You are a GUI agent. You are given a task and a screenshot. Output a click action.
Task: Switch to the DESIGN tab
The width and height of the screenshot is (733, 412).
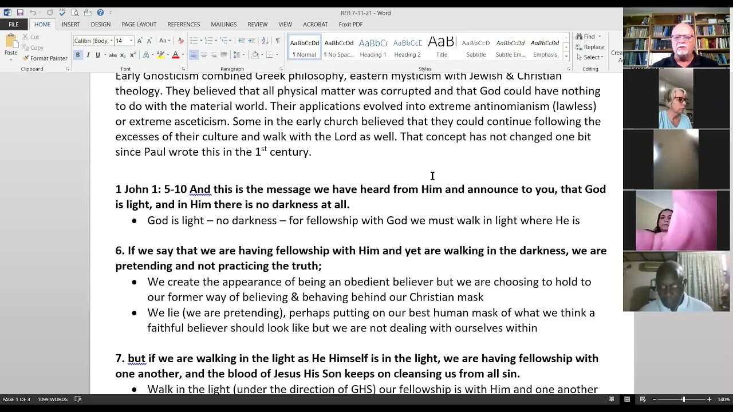click(100, 25)
